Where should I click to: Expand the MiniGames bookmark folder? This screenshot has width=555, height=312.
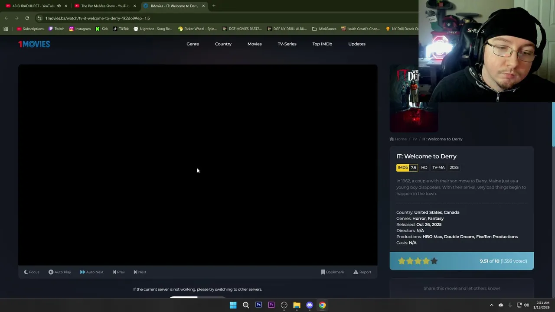click(x=324, y=29)
